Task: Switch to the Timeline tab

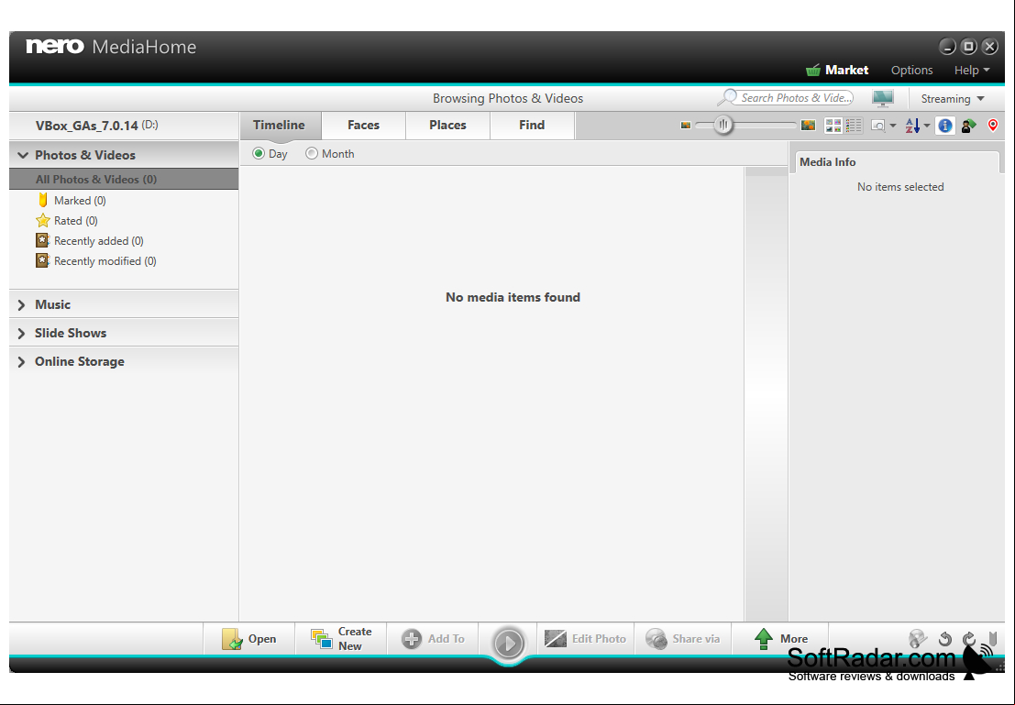Action: click(279, 125)
